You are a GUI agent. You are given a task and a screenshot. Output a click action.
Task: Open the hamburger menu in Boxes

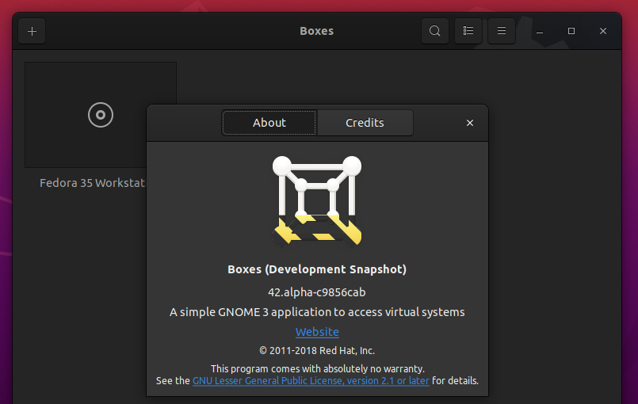coord(501,31)
